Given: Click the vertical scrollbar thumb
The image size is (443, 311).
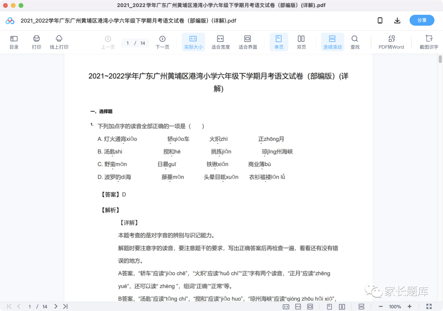Looking at the screenshot, I should click(x=440, y=59).
